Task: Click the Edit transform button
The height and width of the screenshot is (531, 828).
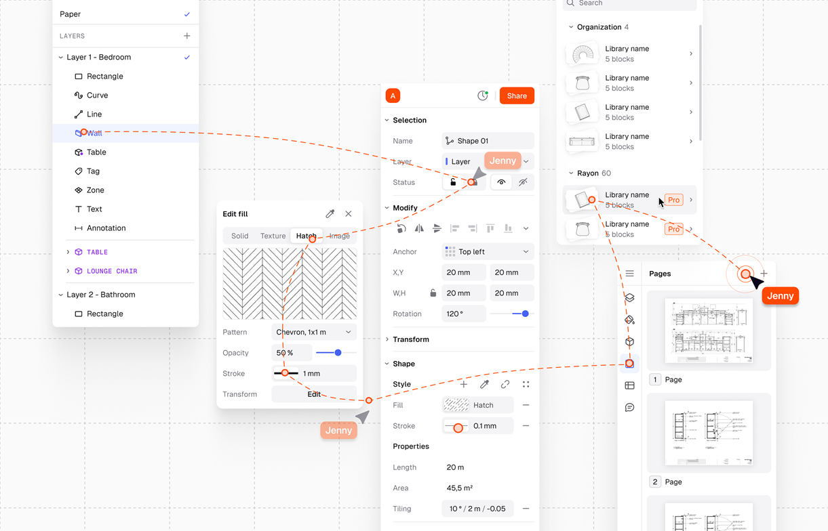Action: 314,394
